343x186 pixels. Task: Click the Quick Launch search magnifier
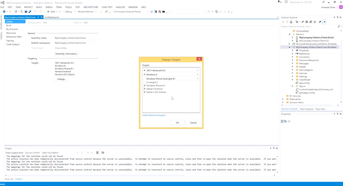pyautogui.click(x=323, y=2)
